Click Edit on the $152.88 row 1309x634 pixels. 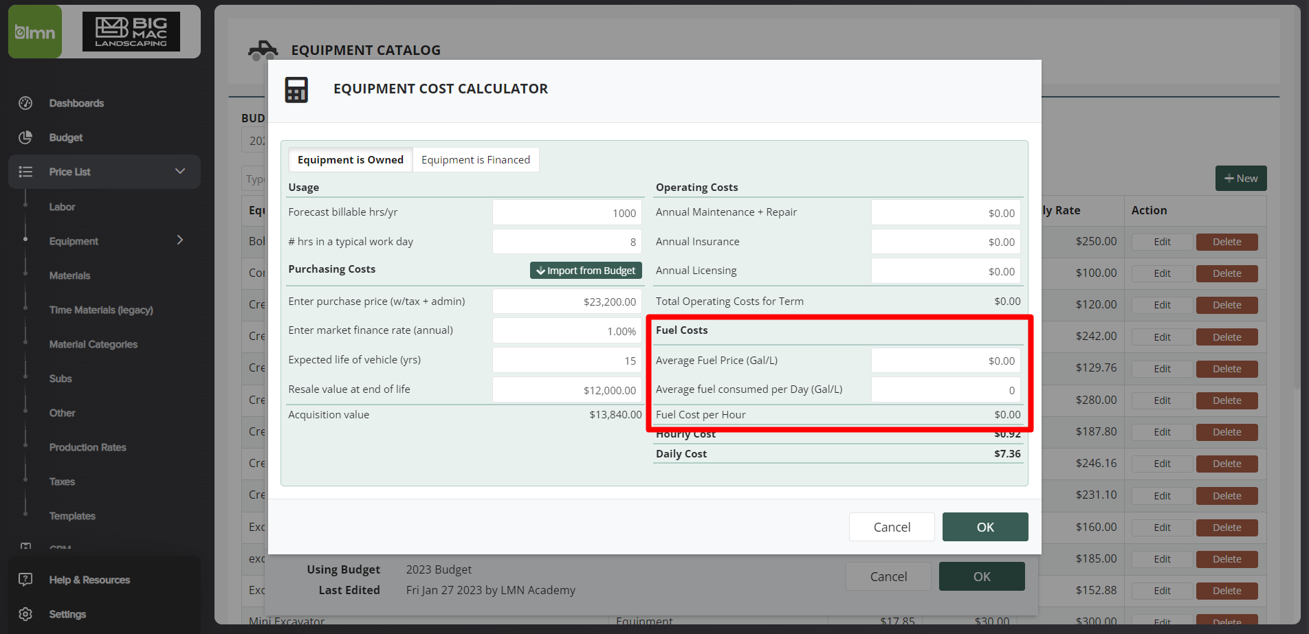tap(1162, 591)
